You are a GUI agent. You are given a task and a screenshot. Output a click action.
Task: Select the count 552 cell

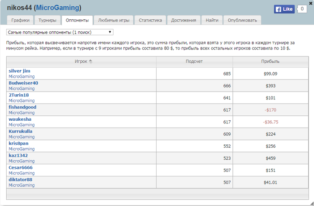point(194,146)
